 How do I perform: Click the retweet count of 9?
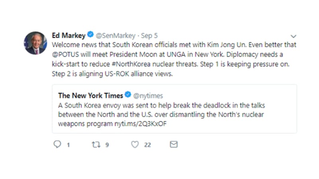[x=107, y=145]
